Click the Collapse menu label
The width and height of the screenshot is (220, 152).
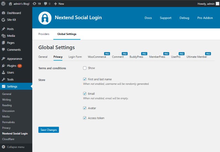[16, 147]
